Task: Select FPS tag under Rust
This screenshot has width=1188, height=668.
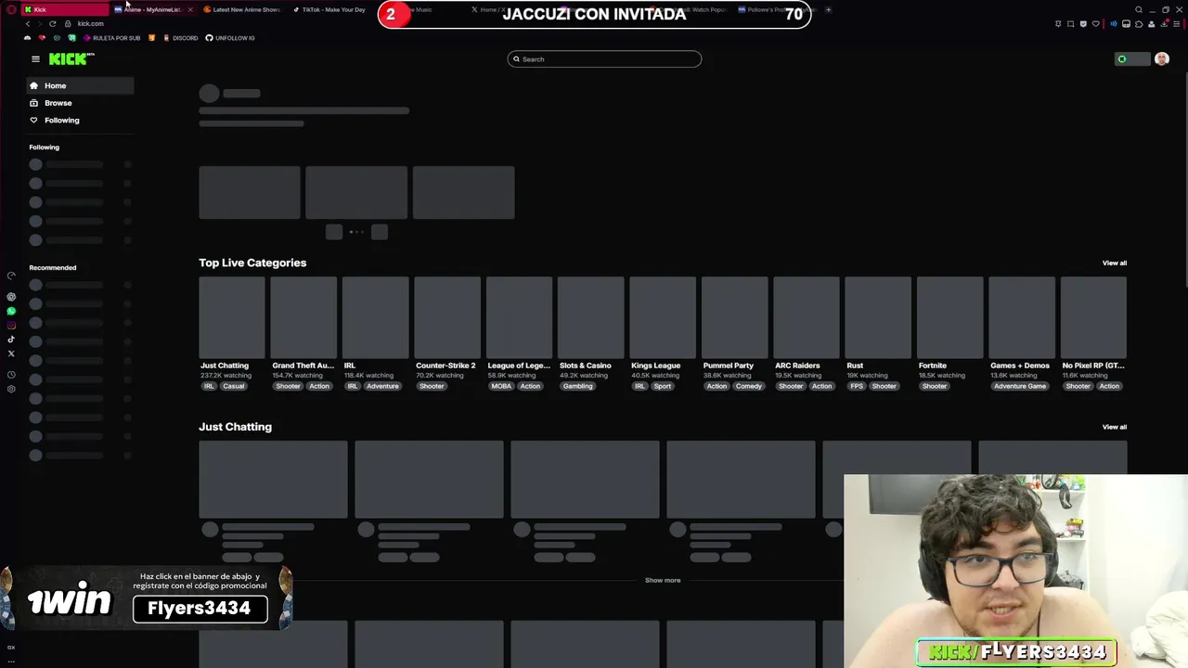Action: pyautogui.click(x=856, y=387)
